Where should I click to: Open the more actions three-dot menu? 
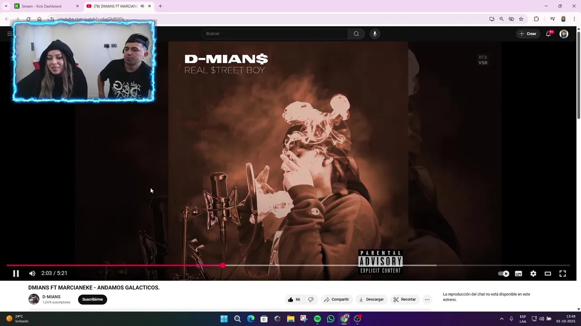[427, 299]
